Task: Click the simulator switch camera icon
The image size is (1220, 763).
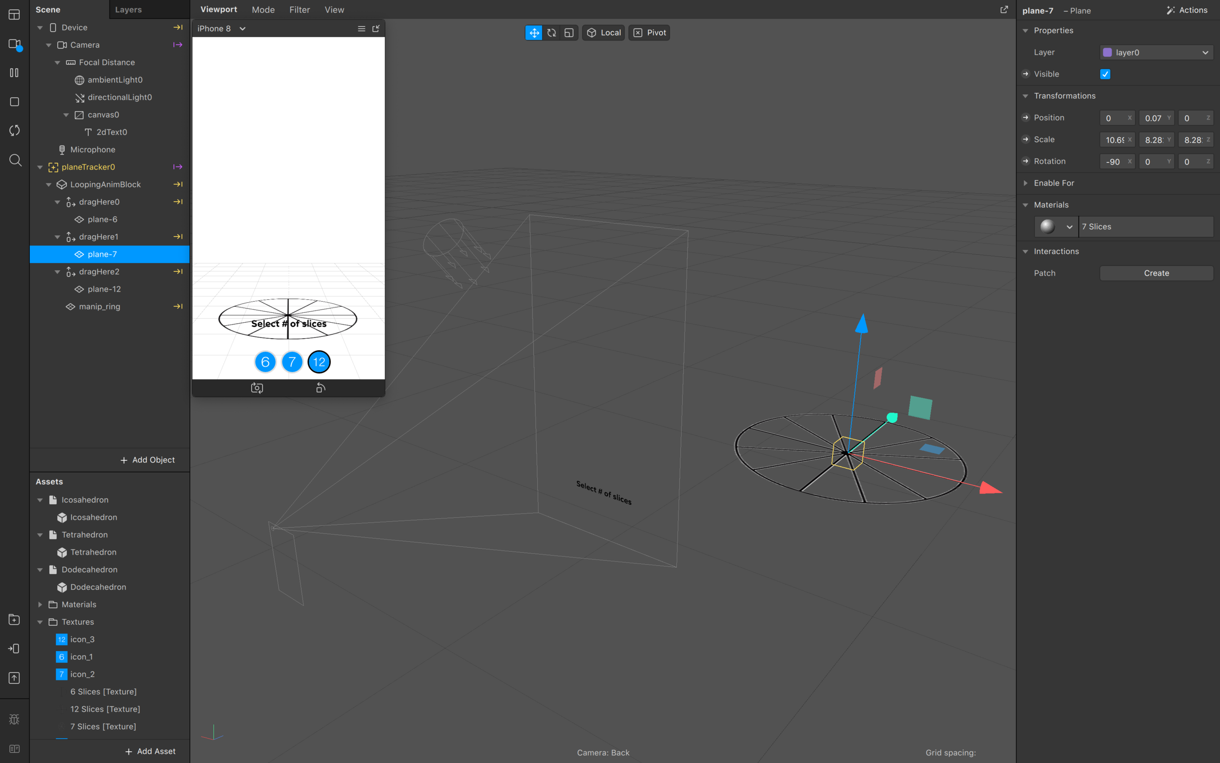Action: (257, 388)
